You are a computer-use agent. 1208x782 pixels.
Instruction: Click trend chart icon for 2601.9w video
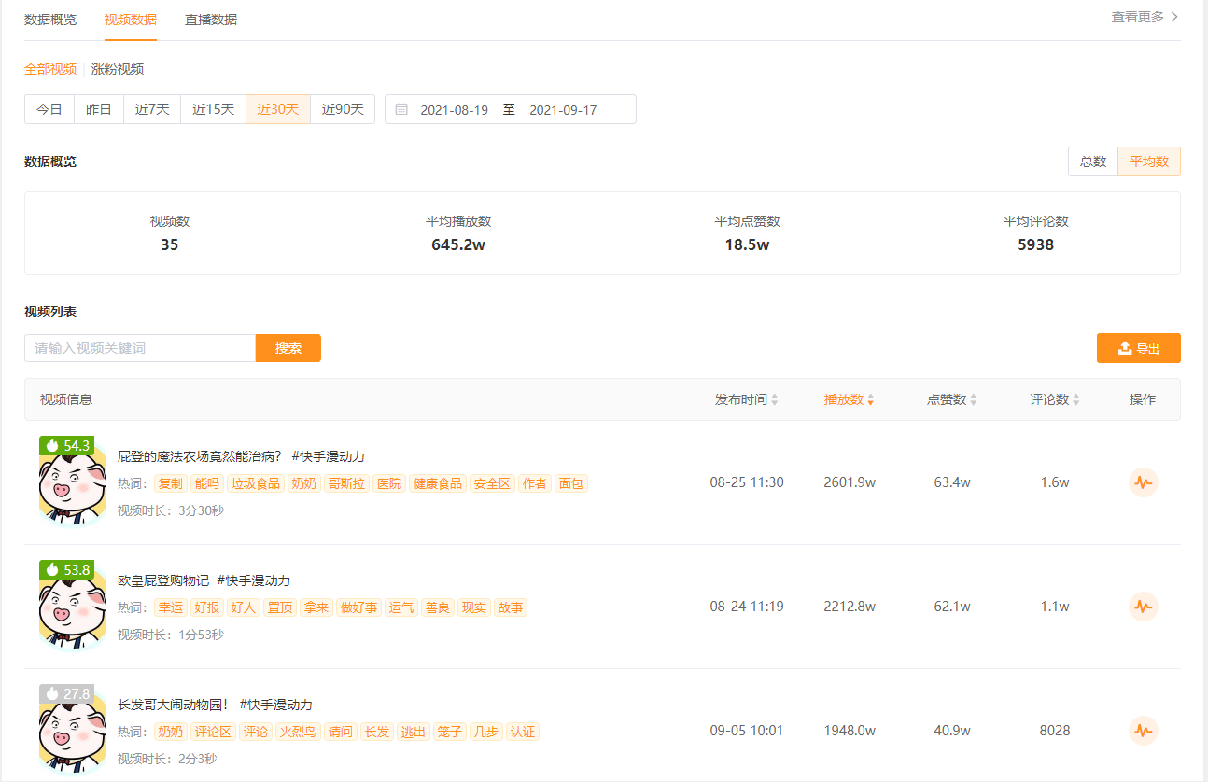pyautogui.click(x=1143, y=482)
